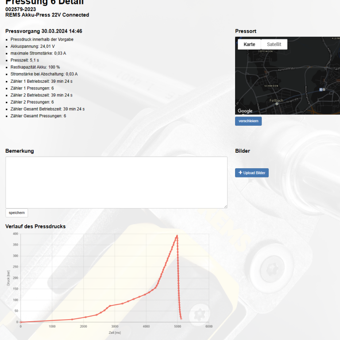Click the verschleiern button below the map

pyautogui.click(x=248, y=121)
